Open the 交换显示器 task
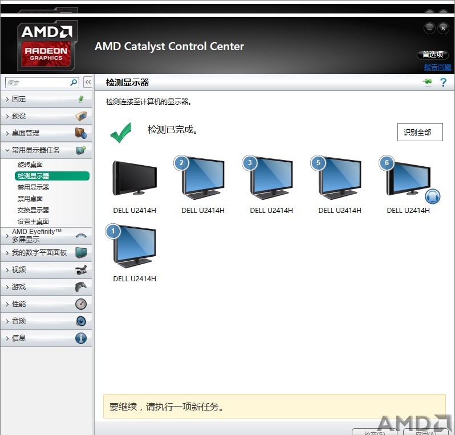Screen dimensions: 455x435 click(x=34, y=210)
